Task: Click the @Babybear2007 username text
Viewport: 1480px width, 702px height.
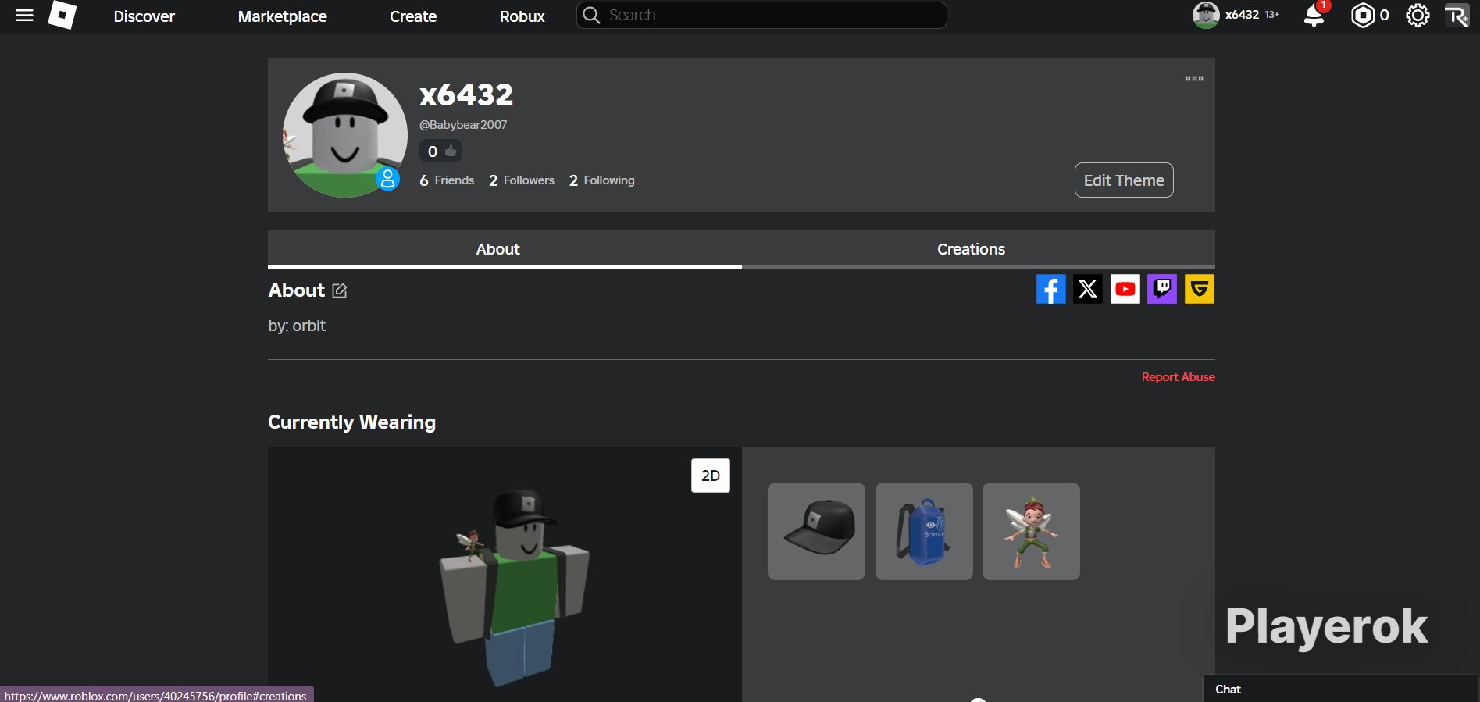Action: (x=463, y=125)
